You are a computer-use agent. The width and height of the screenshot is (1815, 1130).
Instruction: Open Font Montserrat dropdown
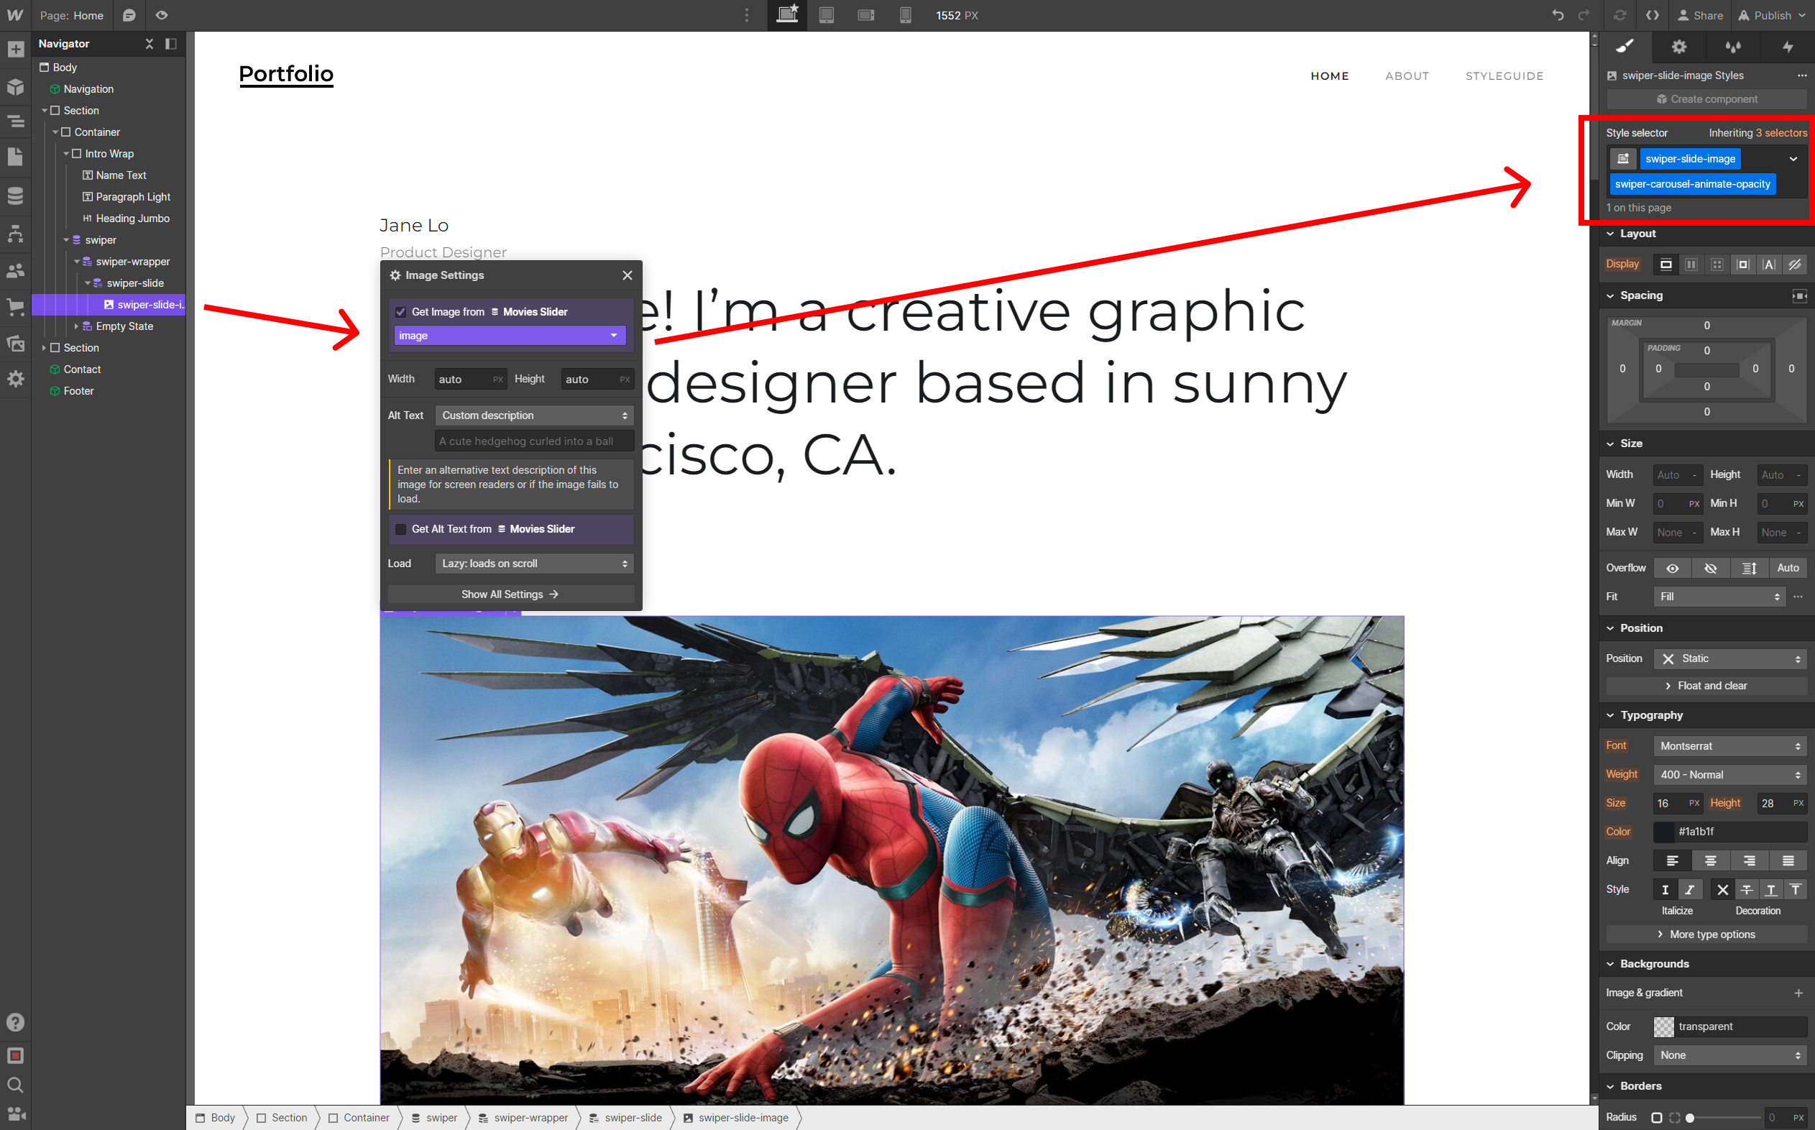click(1729, 746)
